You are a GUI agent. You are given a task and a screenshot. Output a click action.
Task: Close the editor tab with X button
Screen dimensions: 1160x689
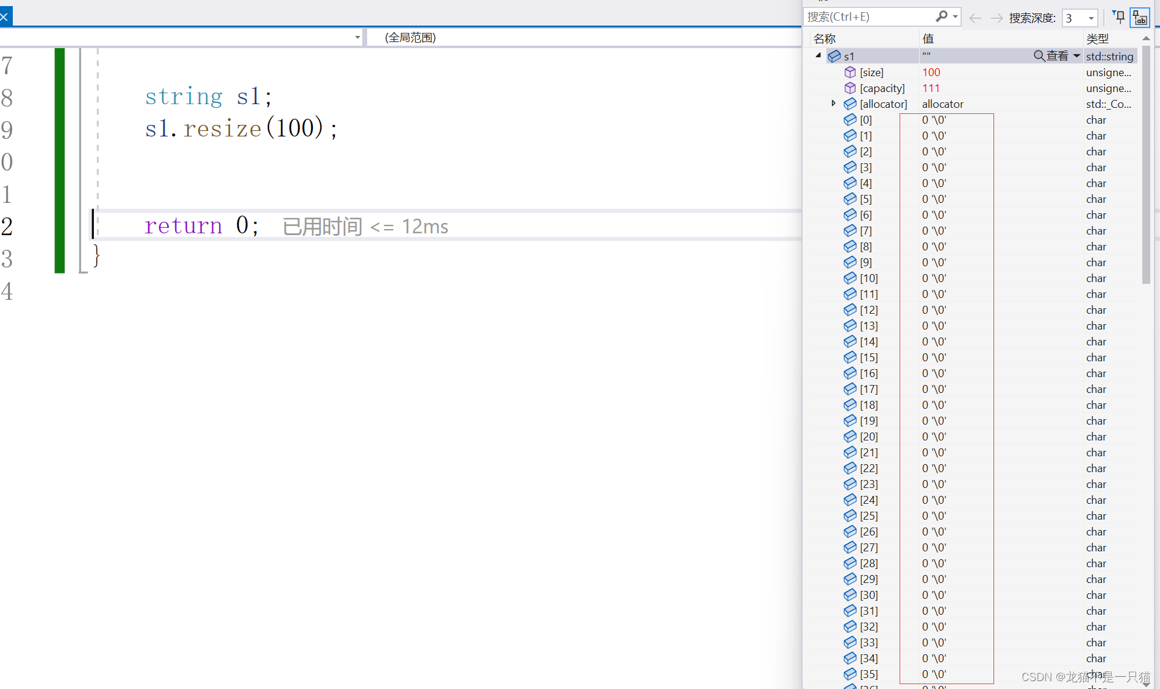[x=4, y=16]
